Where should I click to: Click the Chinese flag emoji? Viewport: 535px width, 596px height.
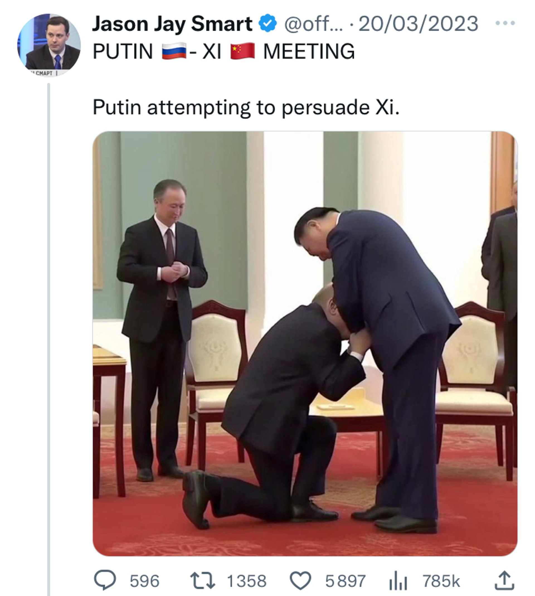click(x=242, y=51)
